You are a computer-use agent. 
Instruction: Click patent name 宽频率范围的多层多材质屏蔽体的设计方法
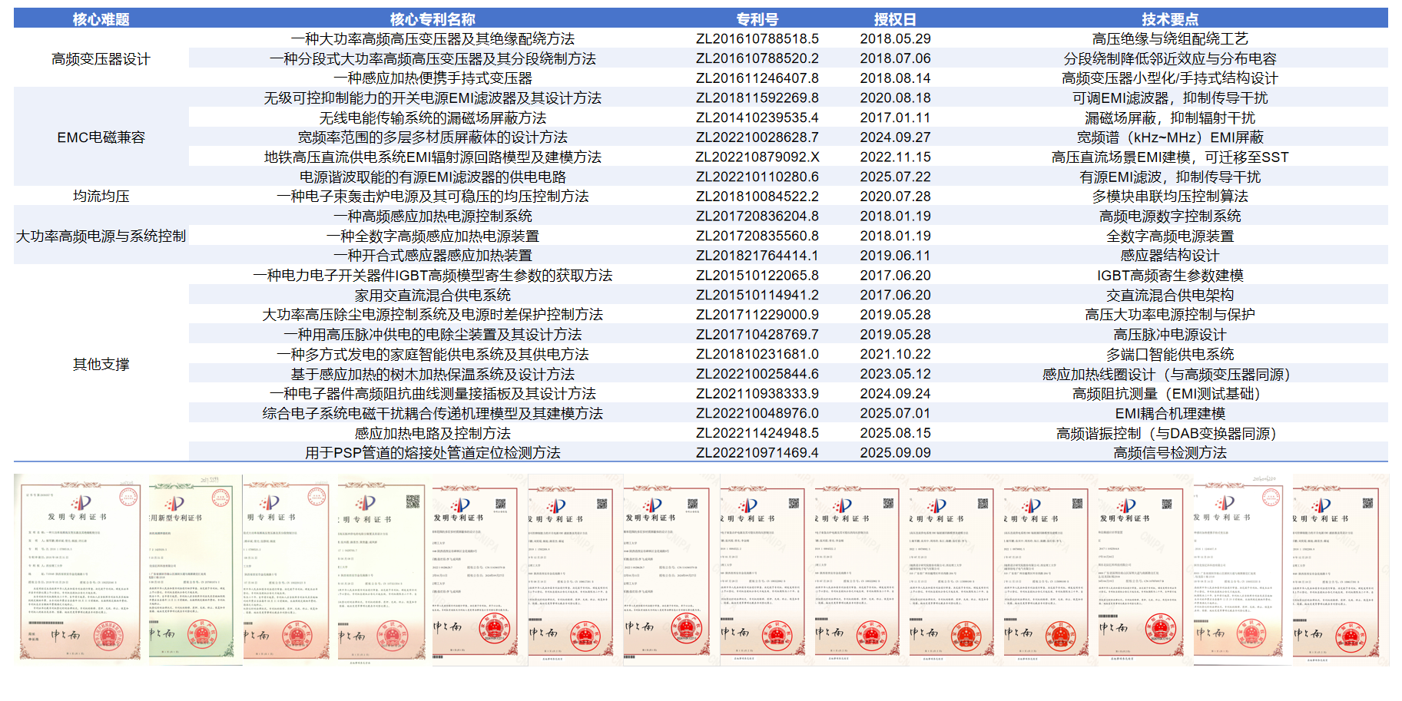(433, 137)
